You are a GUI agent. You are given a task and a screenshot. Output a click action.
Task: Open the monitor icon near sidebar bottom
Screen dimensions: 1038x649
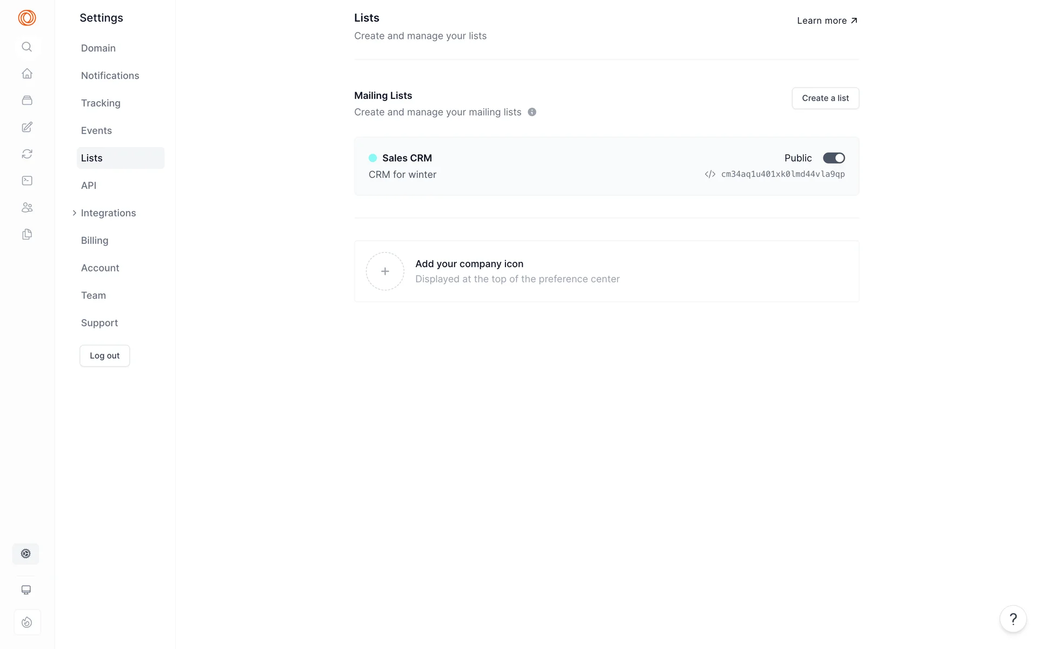[26, 590]
